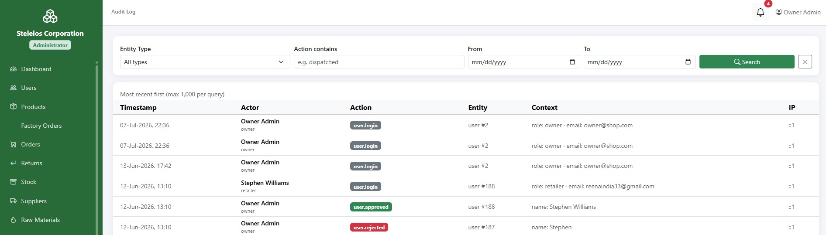Click user.login badge in Stephen Williams row

coord(365,187)
